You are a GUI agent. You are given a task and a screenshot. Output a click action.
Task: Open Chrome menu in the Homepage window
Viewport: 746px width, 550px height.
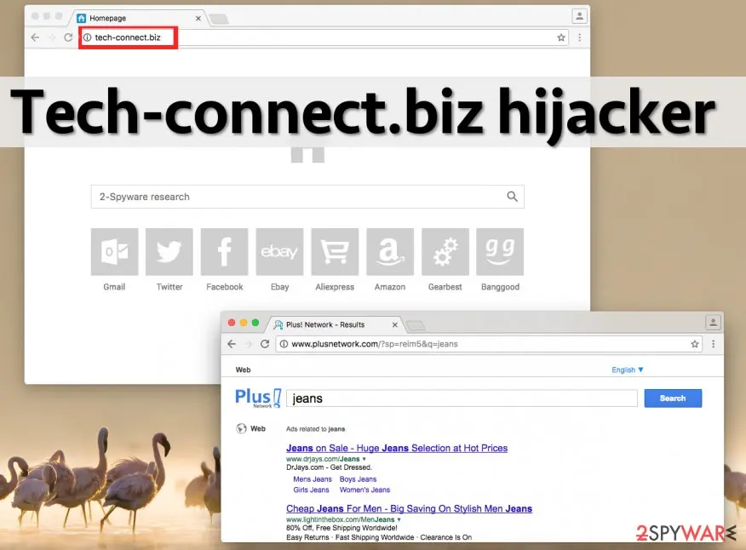579,37
